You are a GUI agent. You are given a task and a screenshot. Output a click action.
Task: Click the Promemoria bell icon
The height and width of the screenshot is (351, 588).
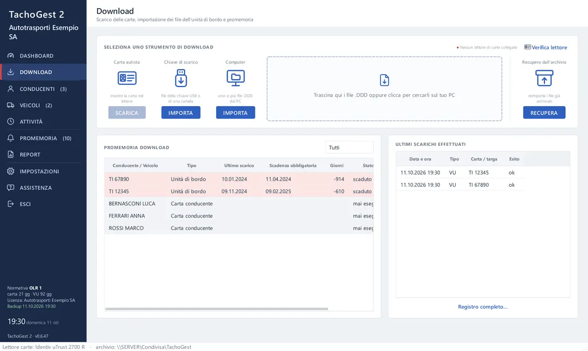click(10, 138)
